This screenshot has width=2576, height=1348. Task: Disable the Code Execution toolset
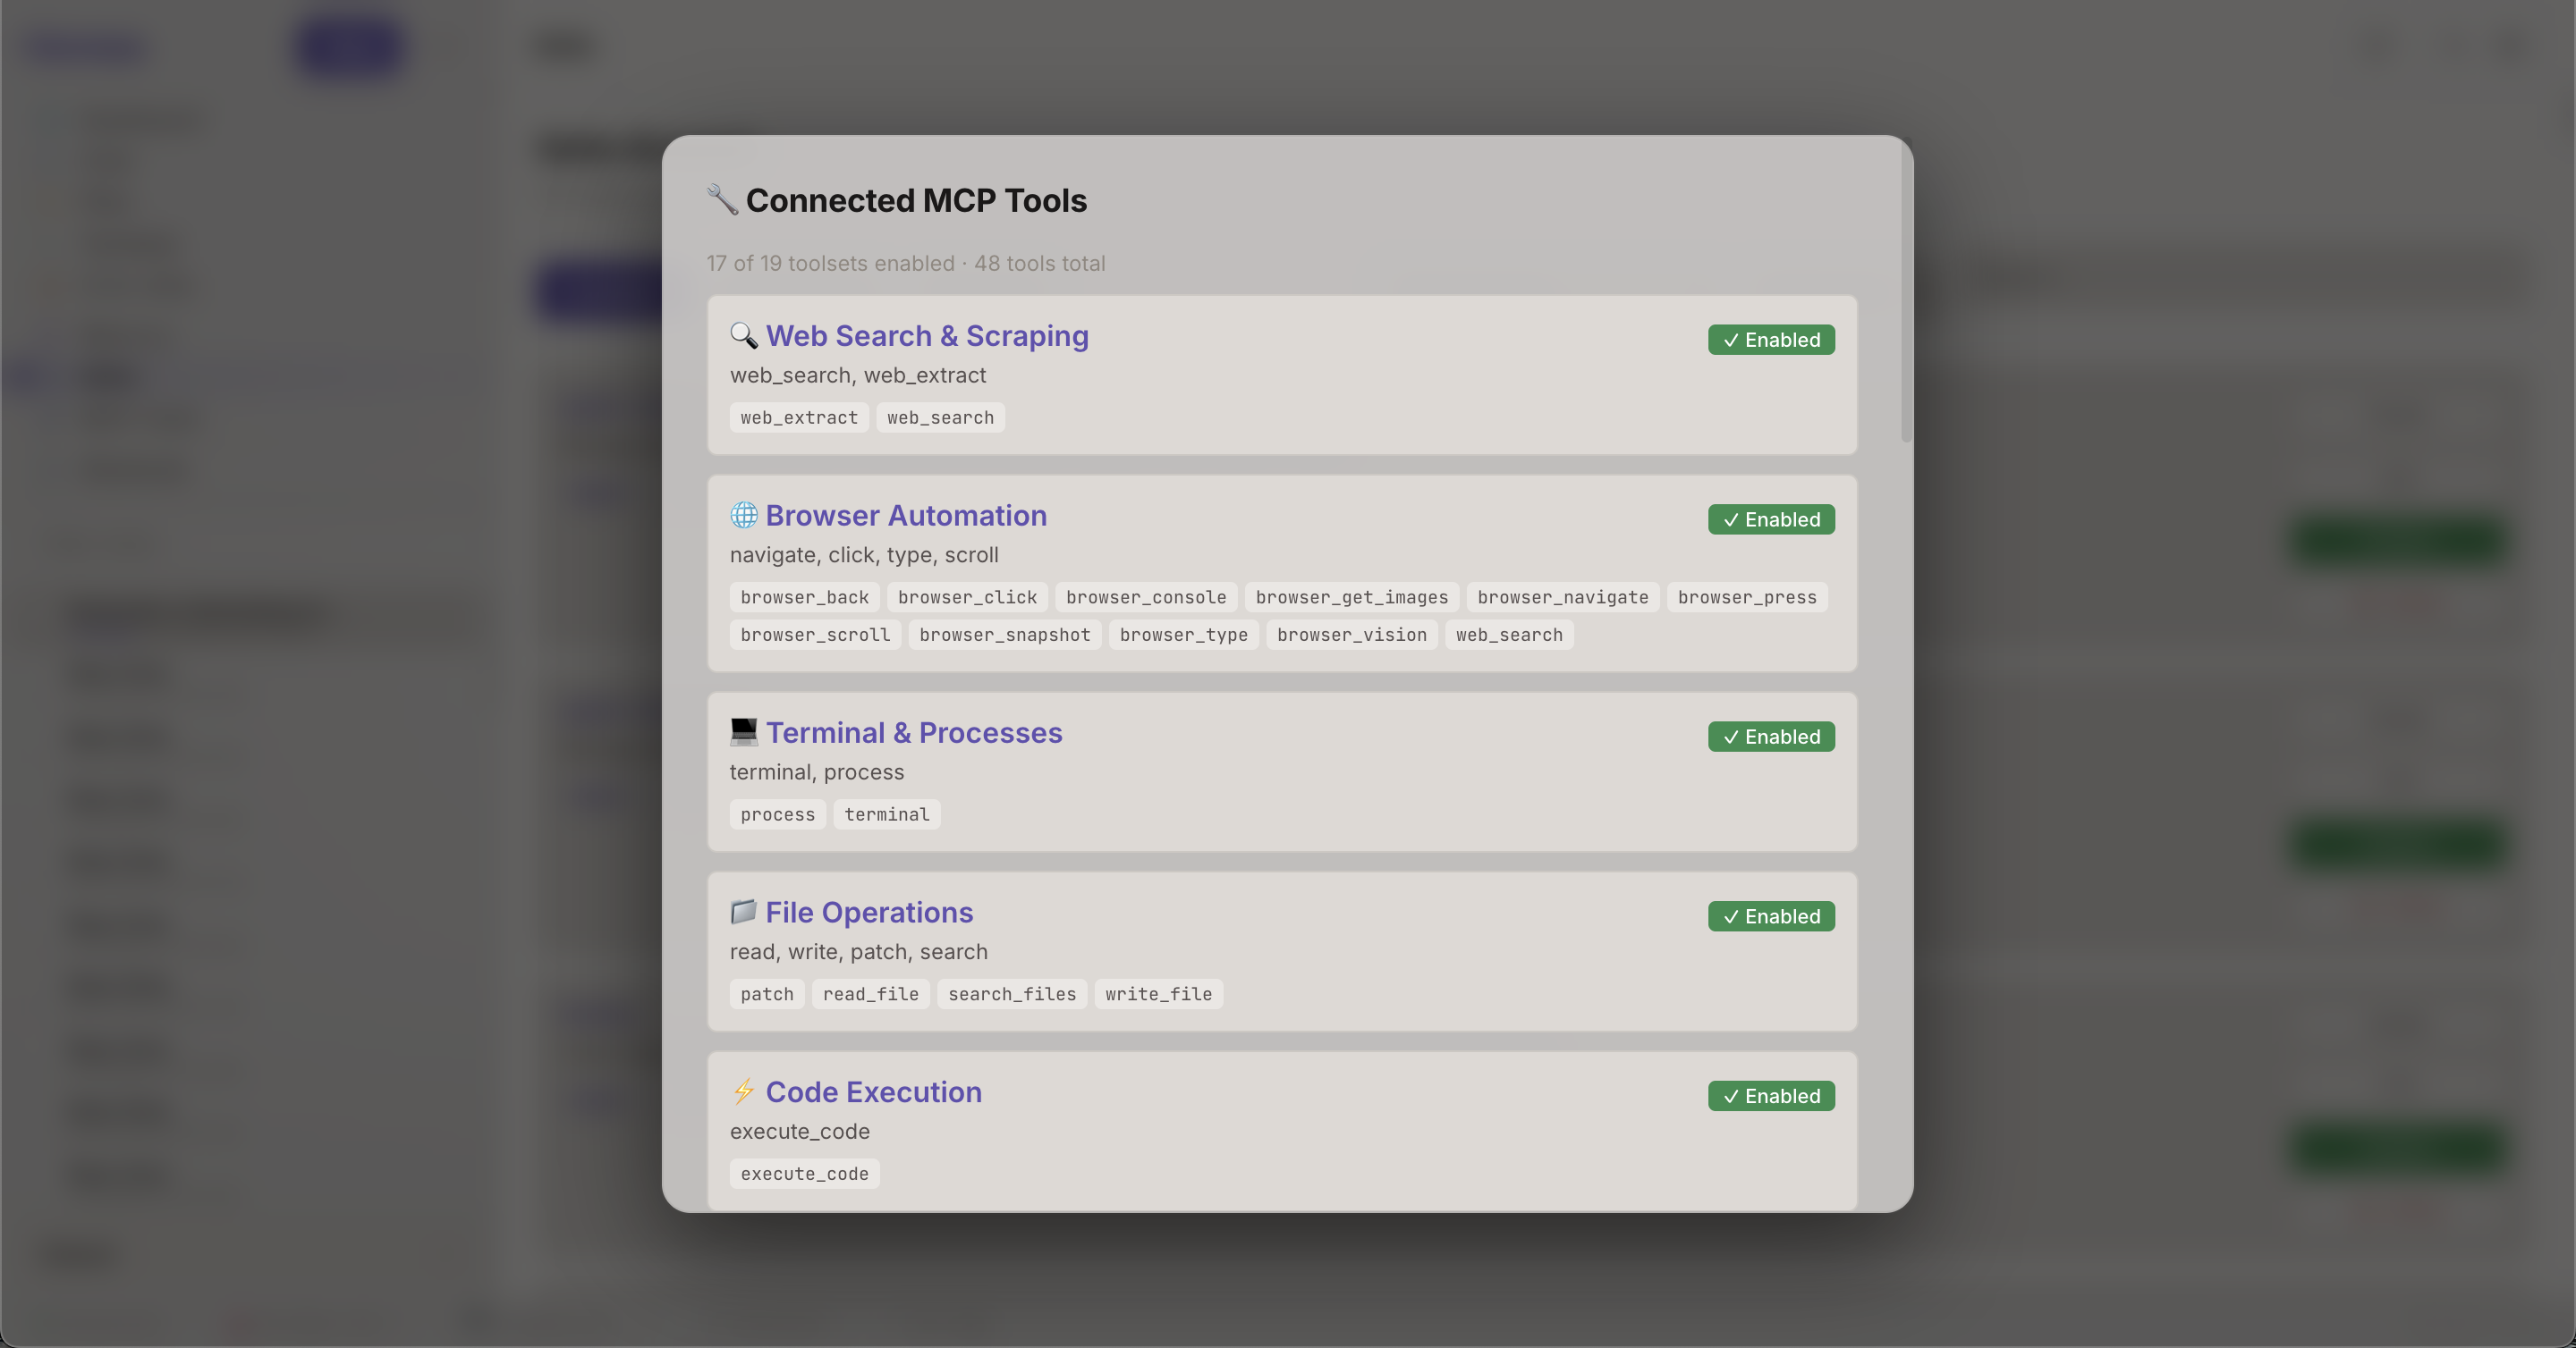click(1770, 1096)
